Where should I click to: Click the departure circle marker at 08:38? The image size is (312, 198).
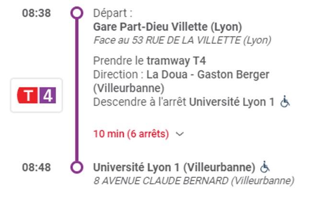(77, 13)
